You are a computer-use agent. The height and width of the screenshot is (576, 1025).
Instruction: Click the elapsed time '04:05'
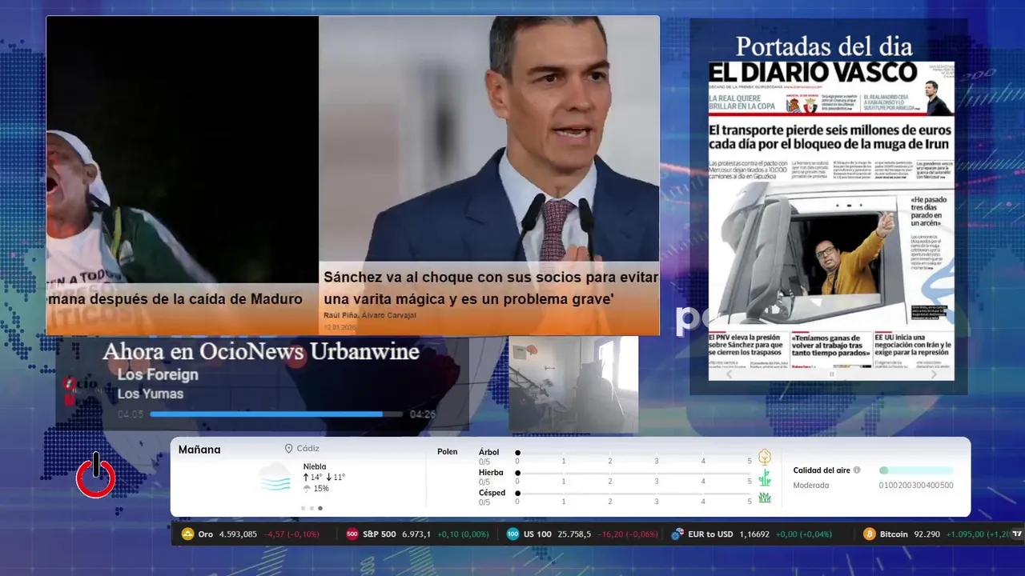tap(131, 414)
